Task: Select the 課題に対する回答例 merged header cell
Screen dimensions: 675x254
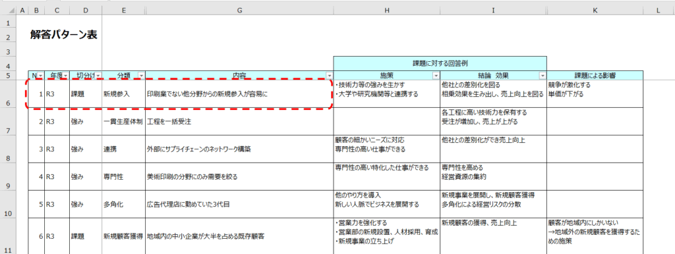Action: click(x=440, y=63)
